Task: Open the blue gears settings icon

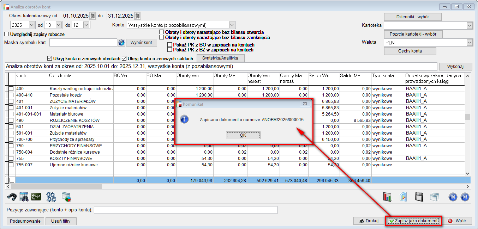Action: pos(51,197)
